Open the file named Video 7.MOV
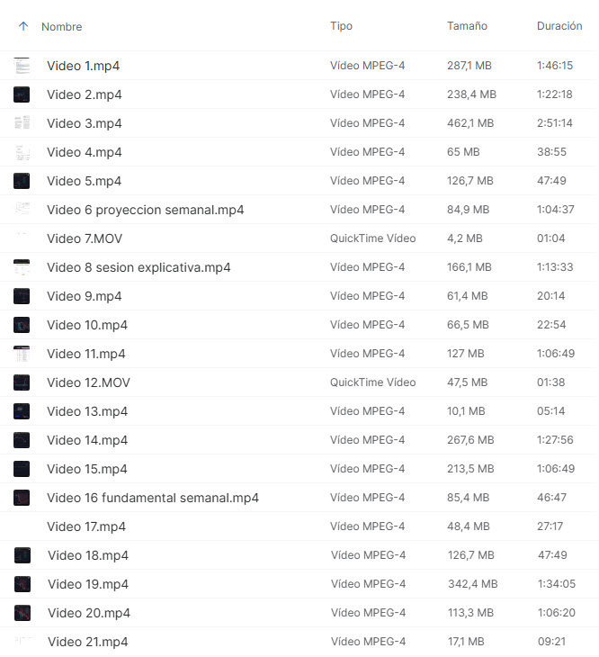The image size is (599, 657). pyautogui.click(x=84, y=238)
